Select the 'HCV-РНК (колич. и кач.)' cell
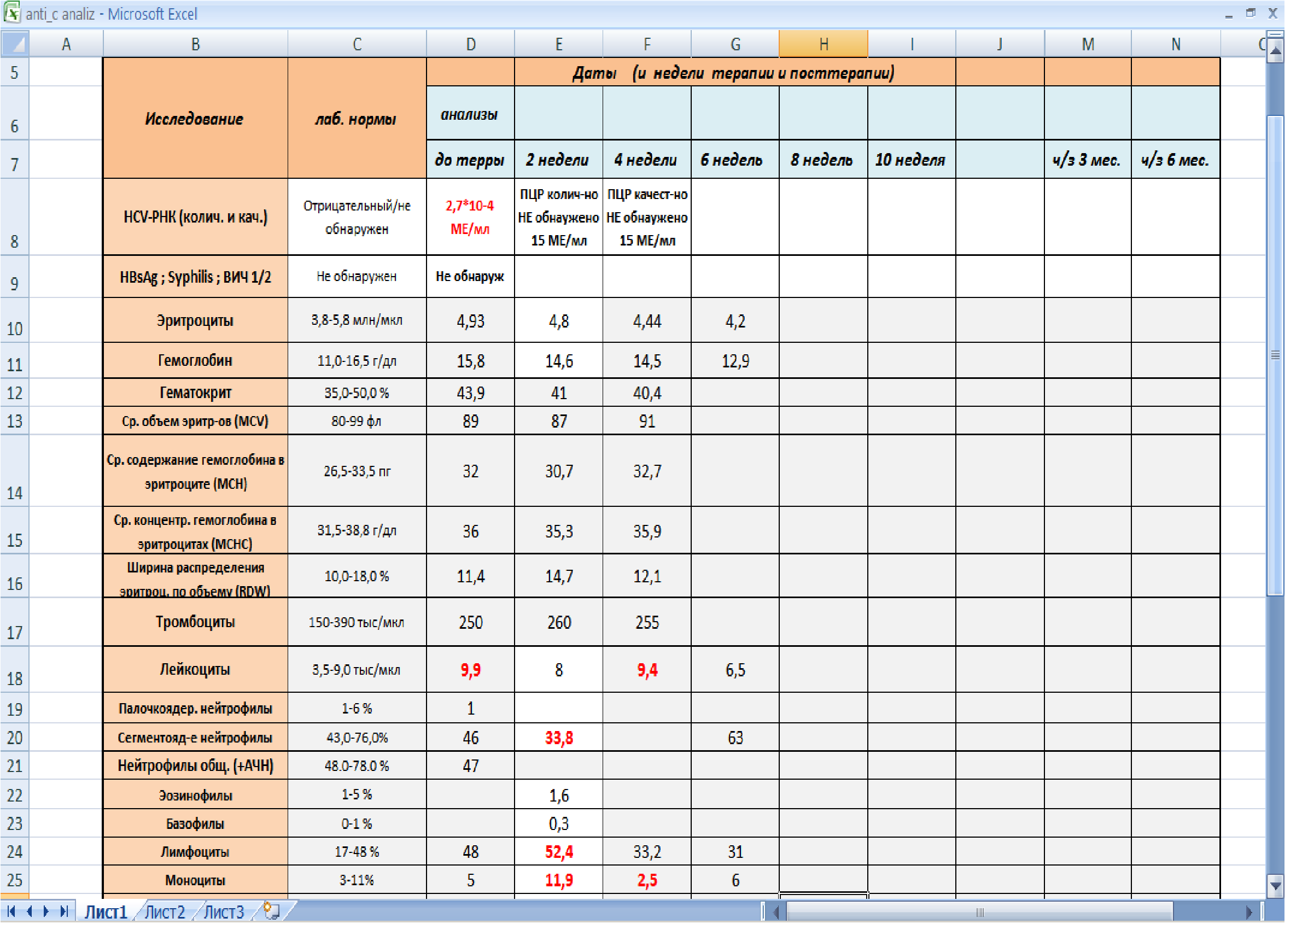 [196, 217]
